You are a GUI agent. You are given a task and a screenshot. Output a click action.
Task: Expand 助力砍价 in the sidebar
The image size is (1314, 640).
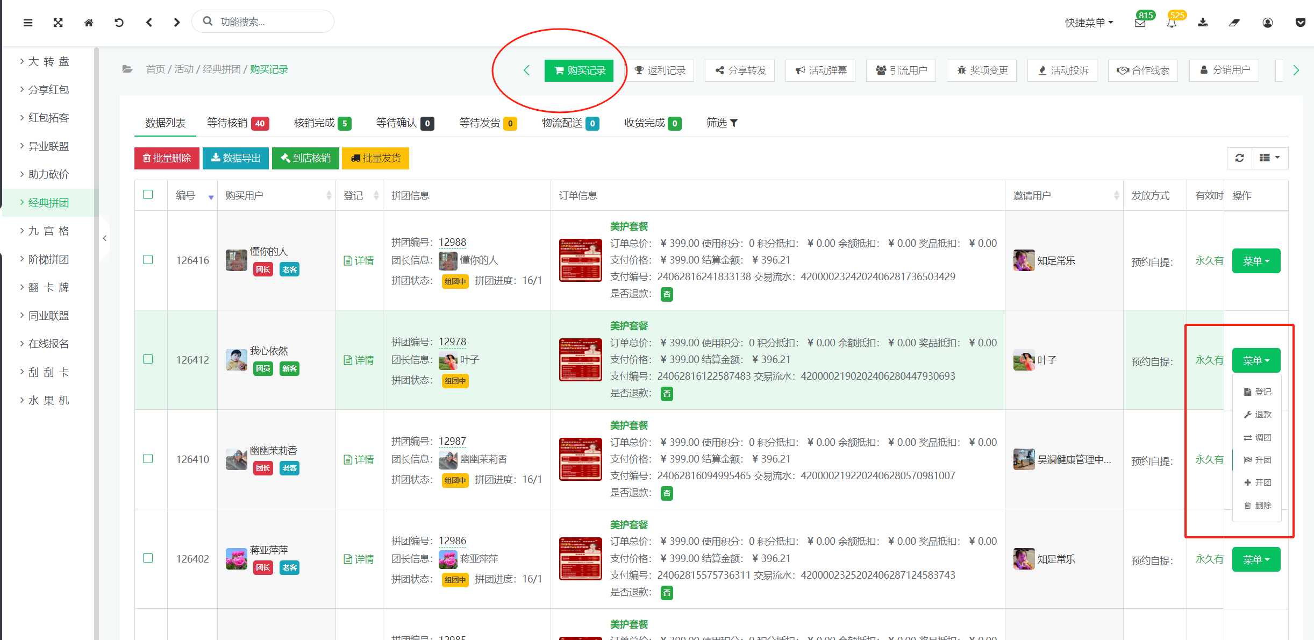[48, 174]
